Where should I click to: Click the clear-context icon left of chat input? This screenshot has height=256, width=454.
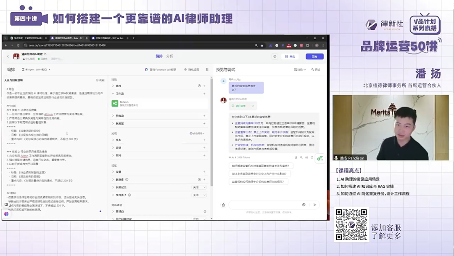coord(223,205)
